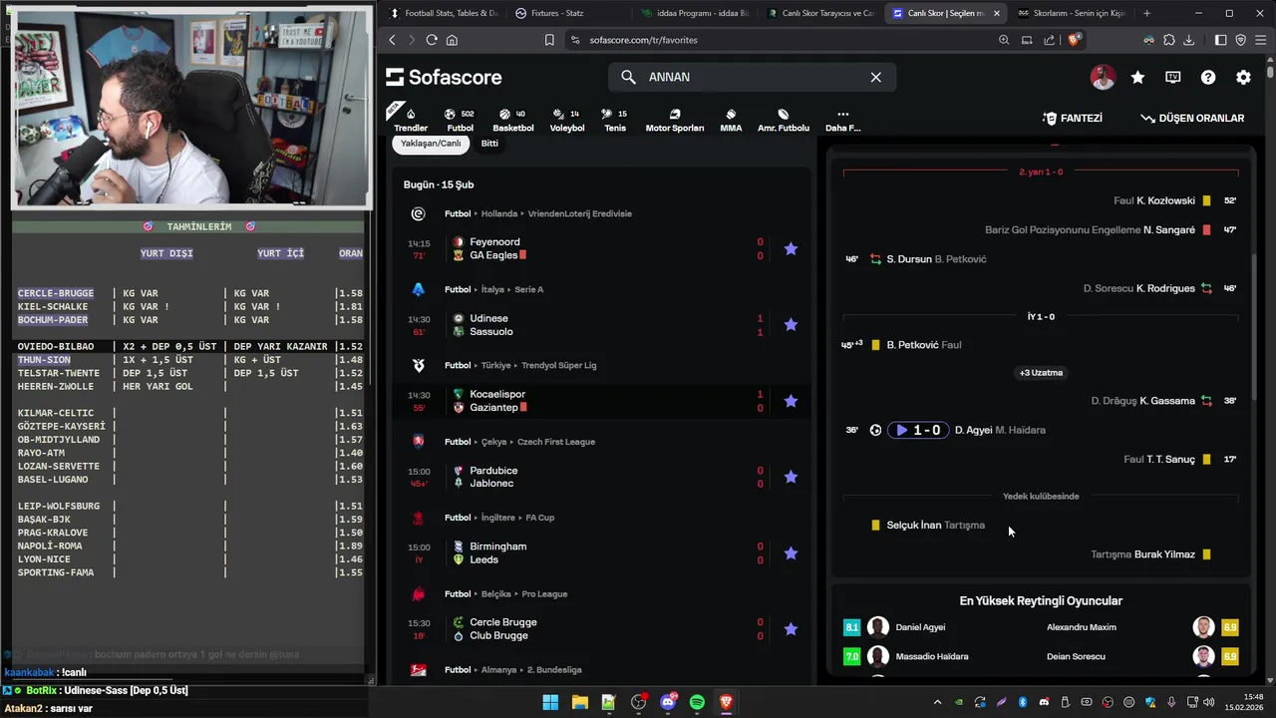Open the Belçika Pro League link

point(538,593)
